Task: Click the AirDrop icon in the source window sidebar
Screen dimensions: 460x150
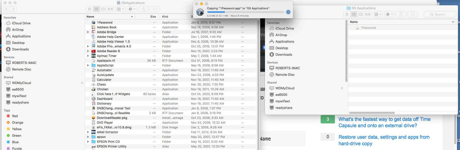Action: 8,30
